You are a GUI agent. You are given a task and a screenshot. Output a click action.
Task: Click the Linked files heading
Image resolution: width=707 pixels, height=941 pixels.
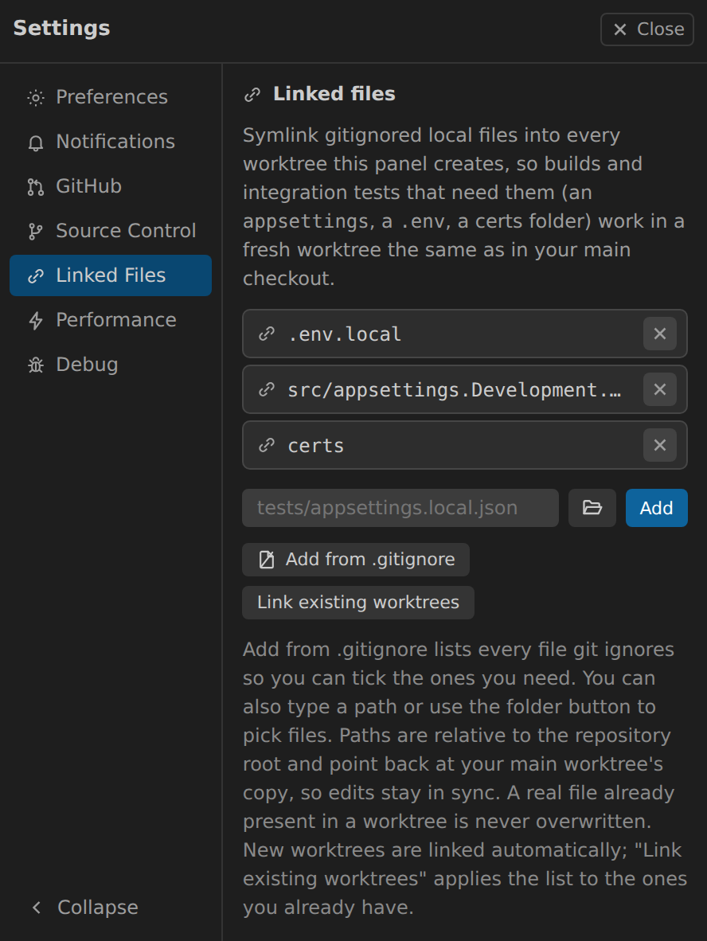(334, 94)
